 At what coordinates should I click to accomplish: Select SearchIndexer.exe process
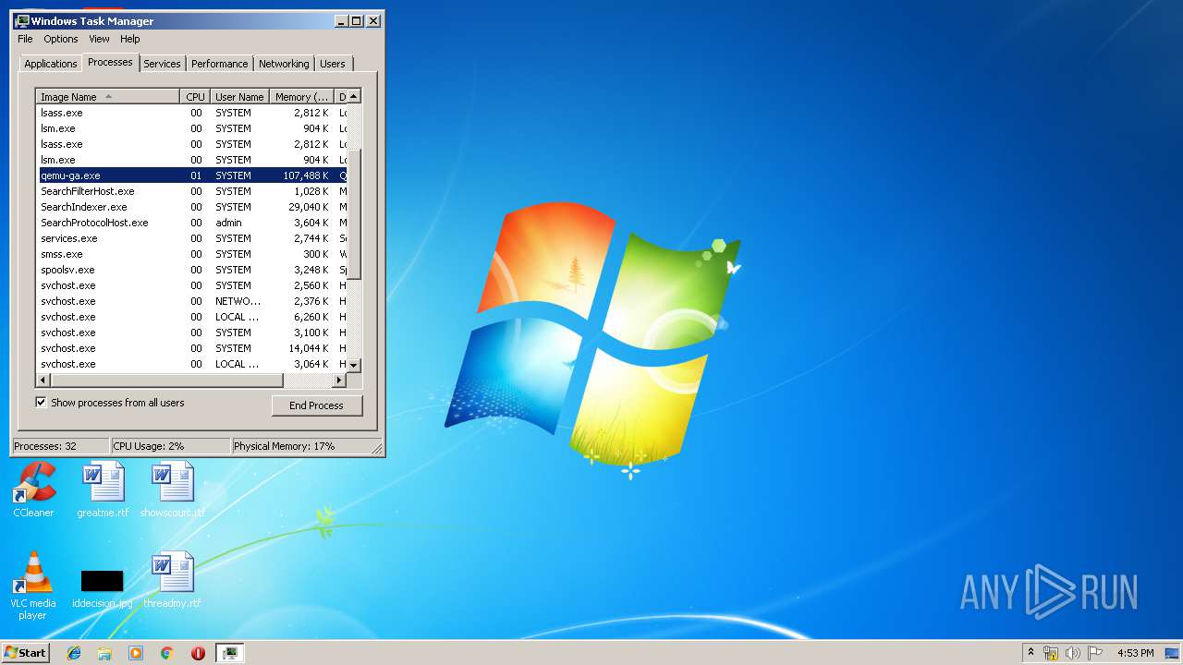pyautogui.click(x=191, y=207)
